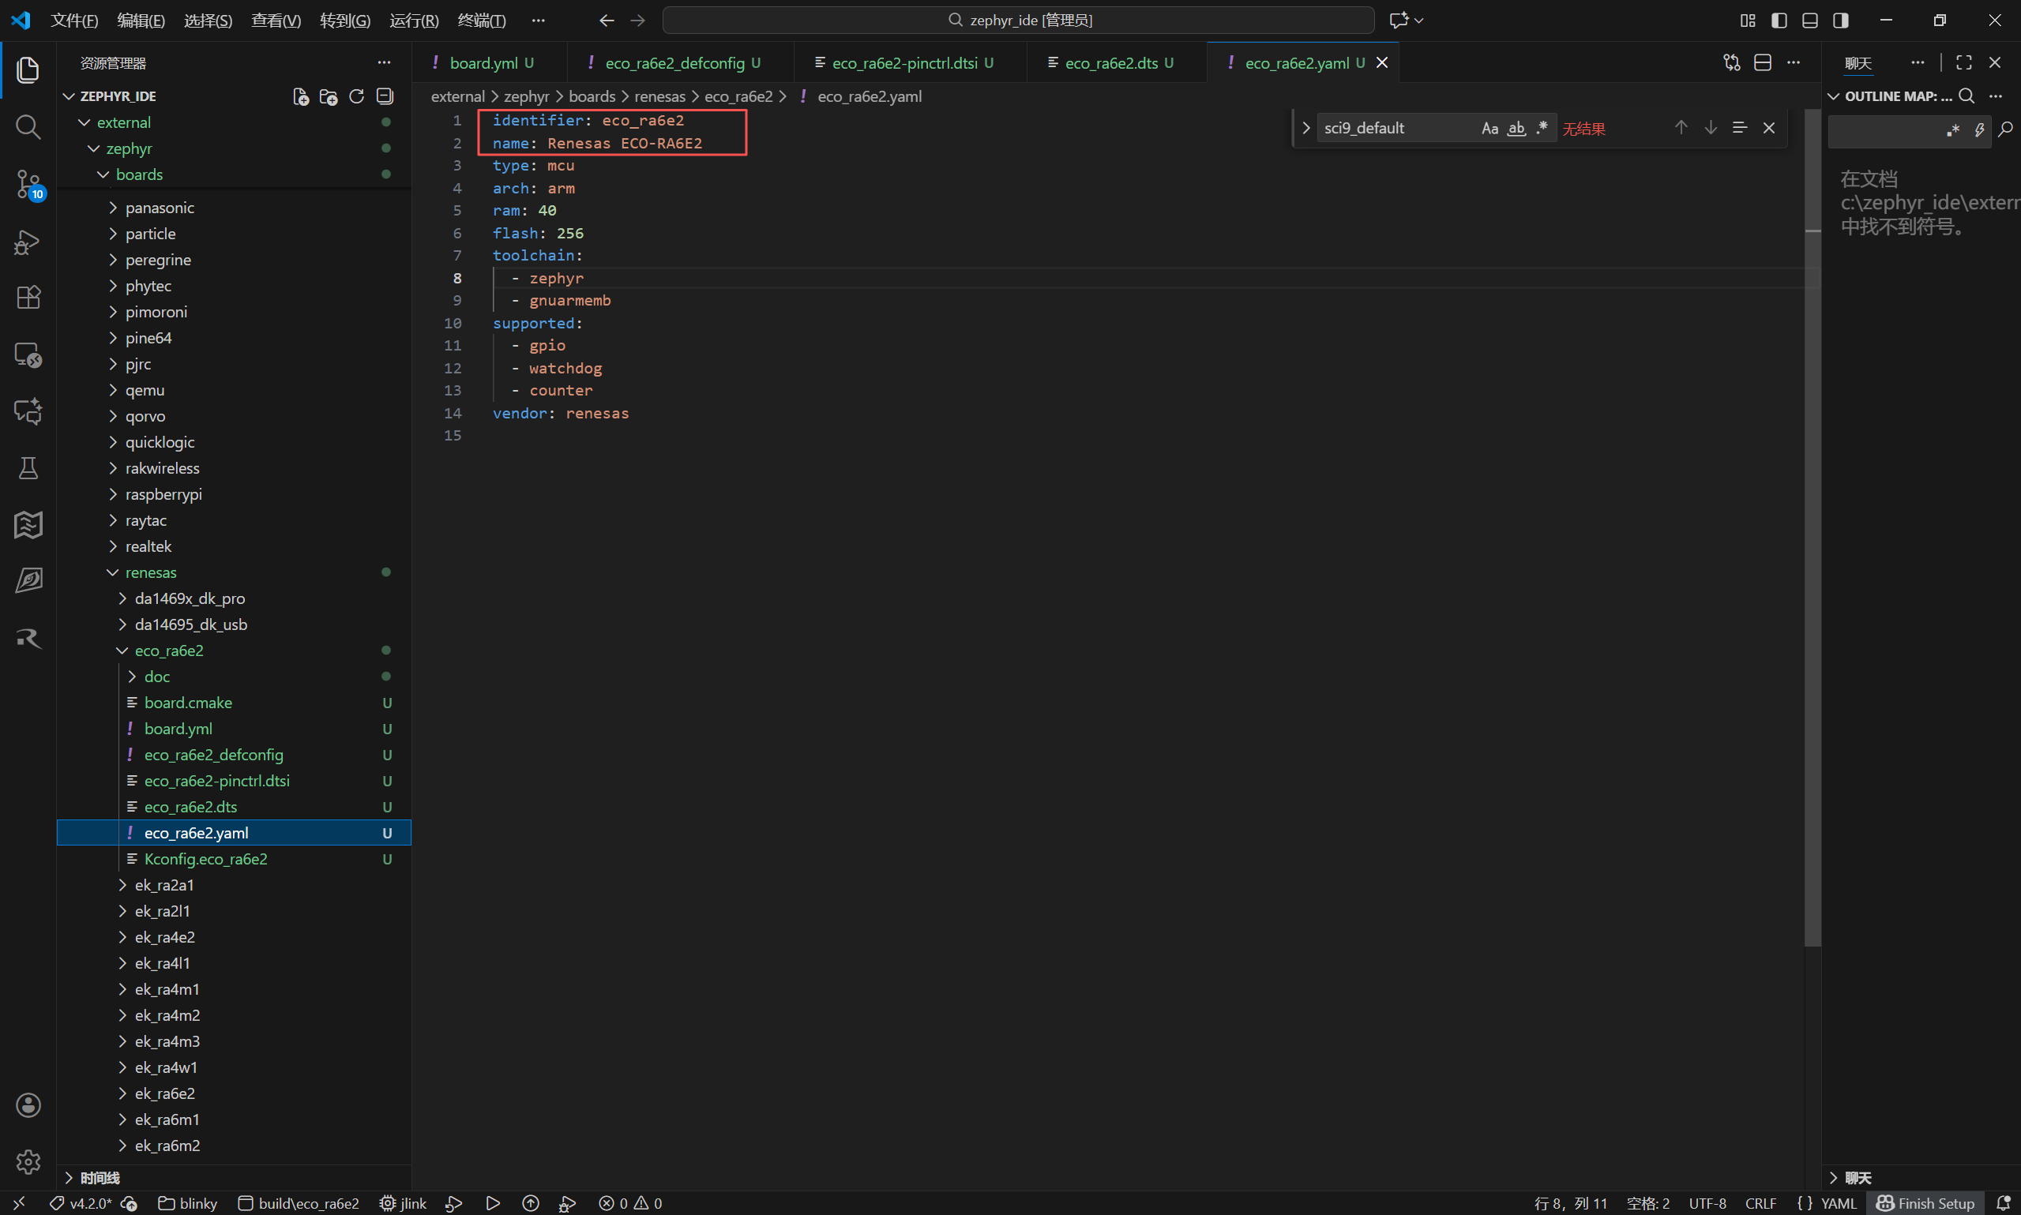Toggle regular expression in find widget

[1542, 129]
